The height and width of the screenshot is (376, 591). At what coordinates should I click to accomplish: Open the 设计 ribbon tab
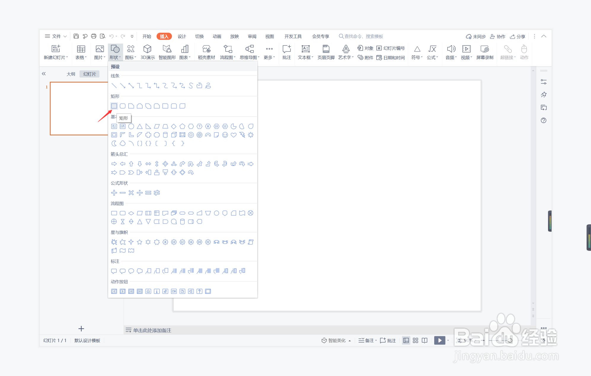click(182, 36)
